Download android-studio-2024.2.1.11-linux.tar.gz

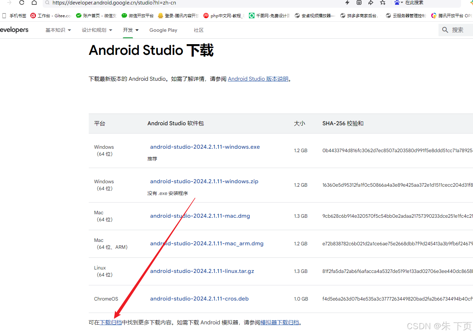[x=202, y=271]
